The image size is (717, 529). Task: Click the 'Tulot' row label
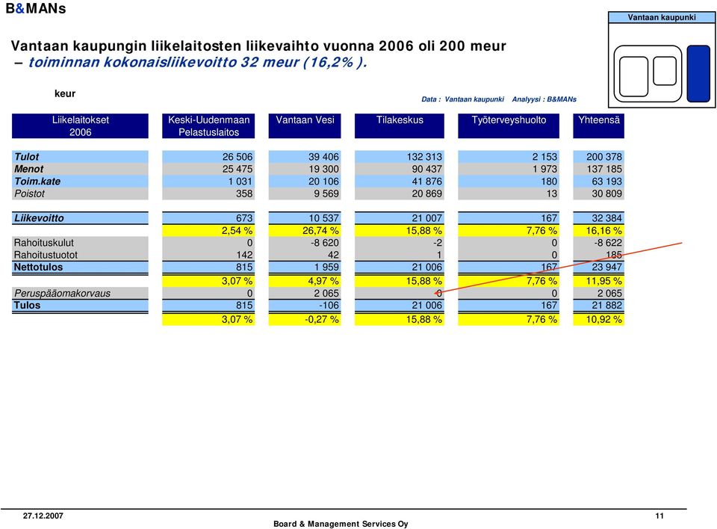[27, 156]
